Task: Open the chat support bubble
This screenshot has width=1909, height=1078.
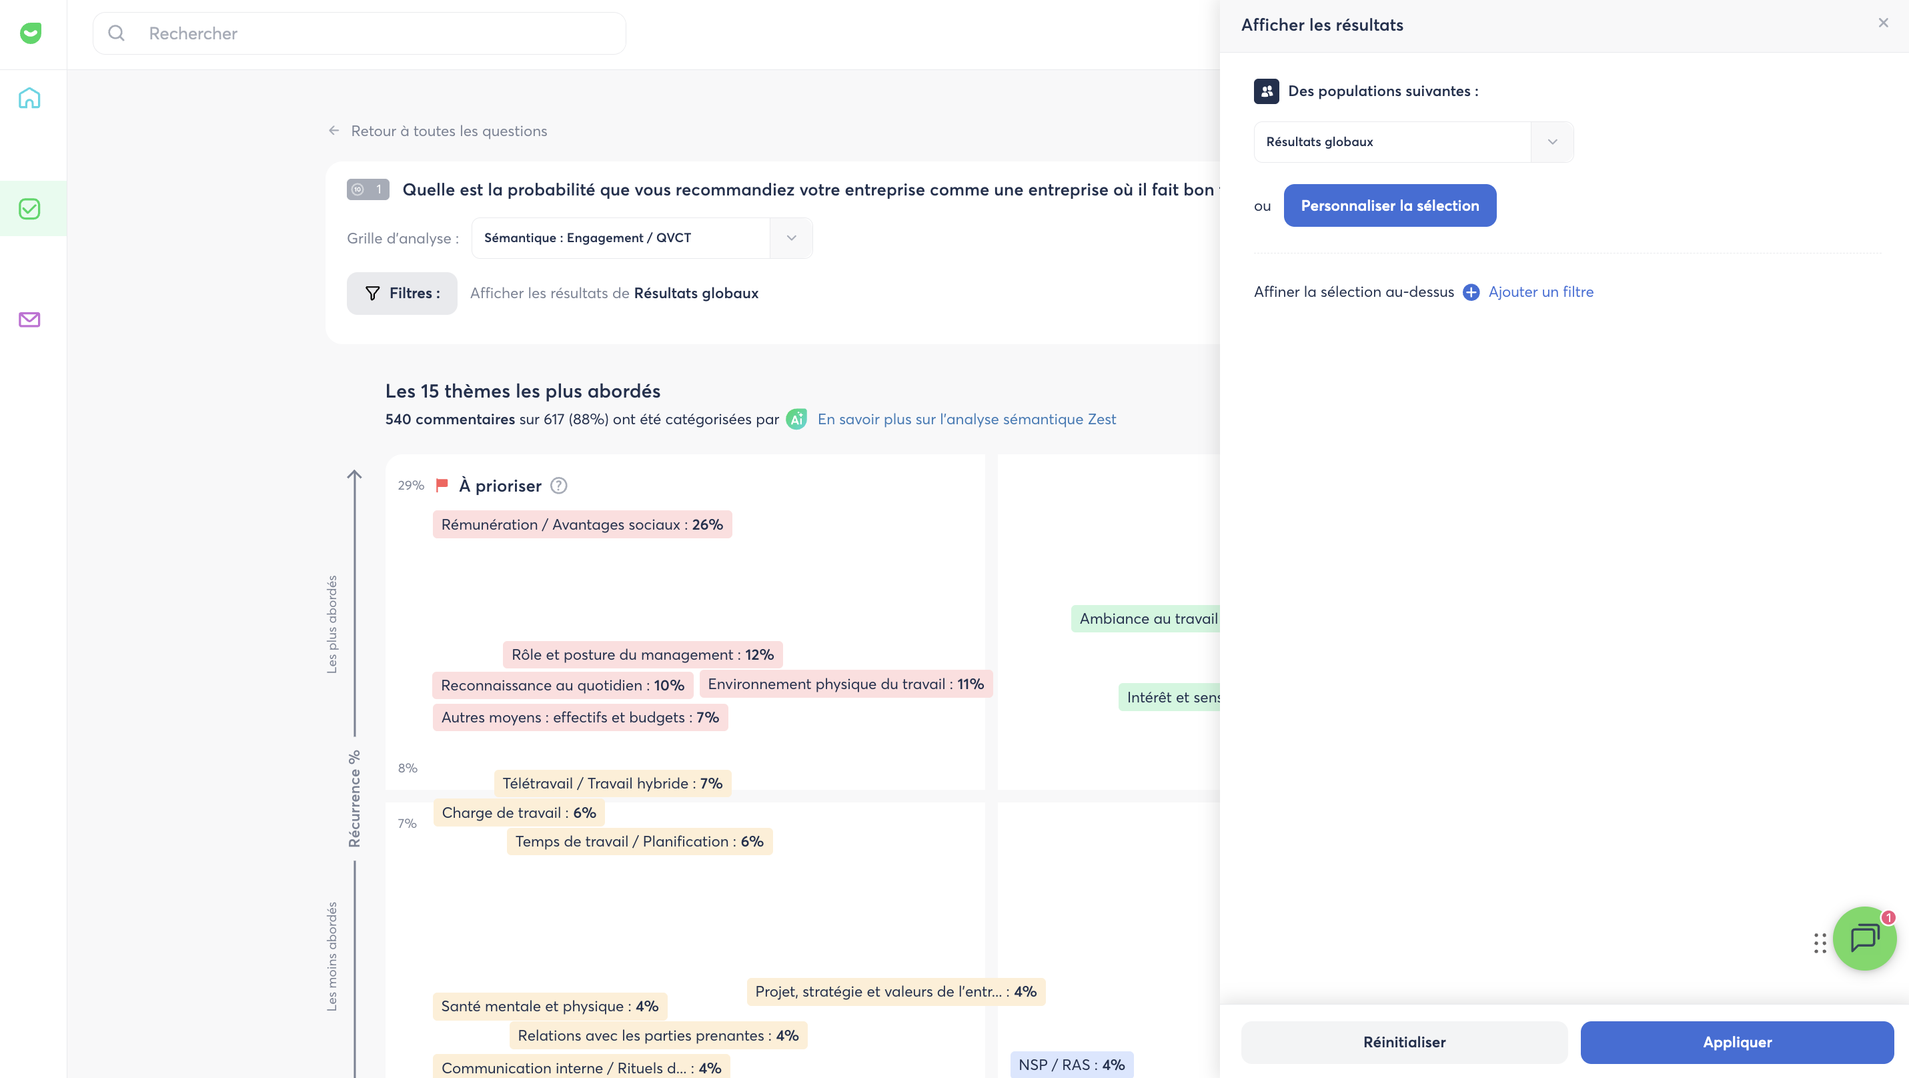Action: tap(1864, 938)
